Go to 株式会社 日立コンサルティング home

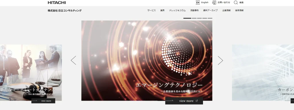click(65, 11)
